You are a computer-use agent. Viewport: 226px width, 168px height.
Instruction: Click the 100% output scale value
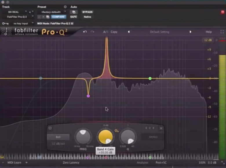pyautogui.click(x=202, y=163)
